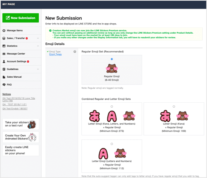Click the Sales / Transfer database icon
The width and height of the screenshot is (207, 178).
[4, 38]
